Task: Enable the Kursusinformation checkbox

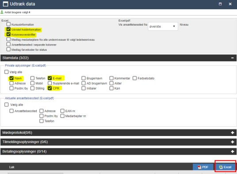Action: coord(8,24)
